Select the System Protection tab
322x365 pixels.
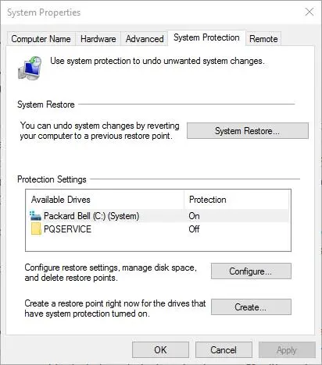pyautogui.click(x=206, y=38)
